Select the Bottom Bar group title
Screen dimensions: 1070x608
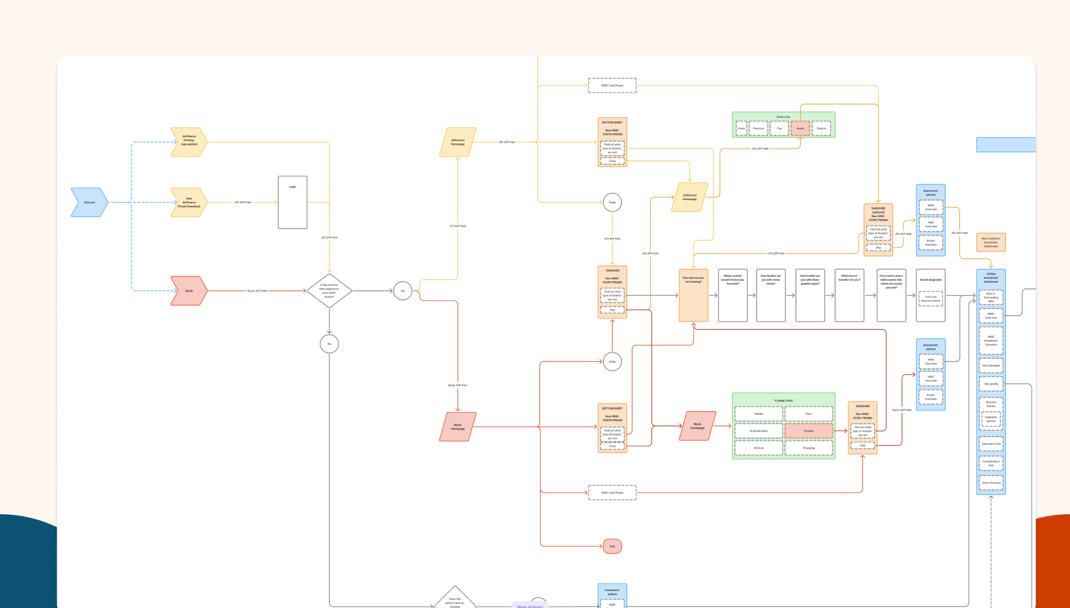pyautogui.click(x=784, y=116)
